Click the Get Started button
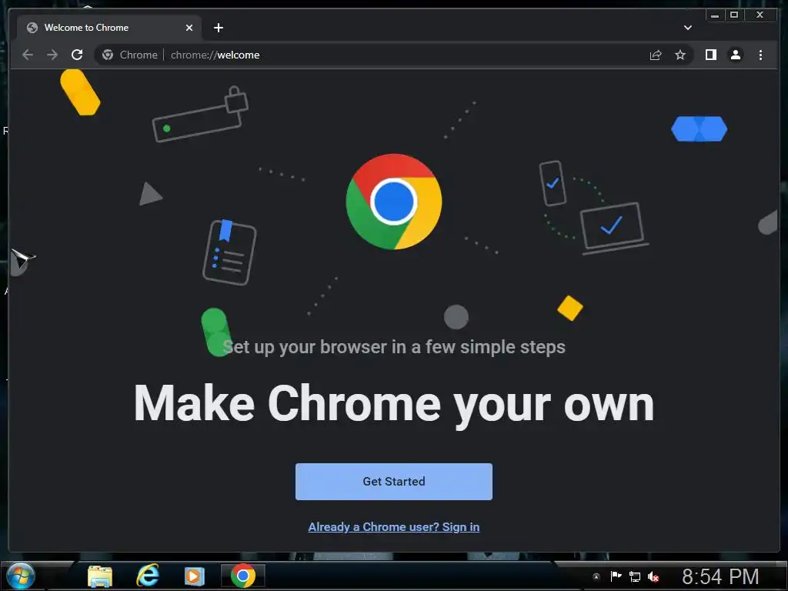Image resolution: width=788 pixels, height=591 pixels. [393, 482]
